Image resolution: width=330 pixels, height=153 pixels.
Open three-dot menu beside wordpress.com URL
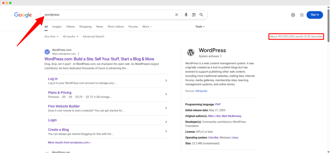point(78,54)
